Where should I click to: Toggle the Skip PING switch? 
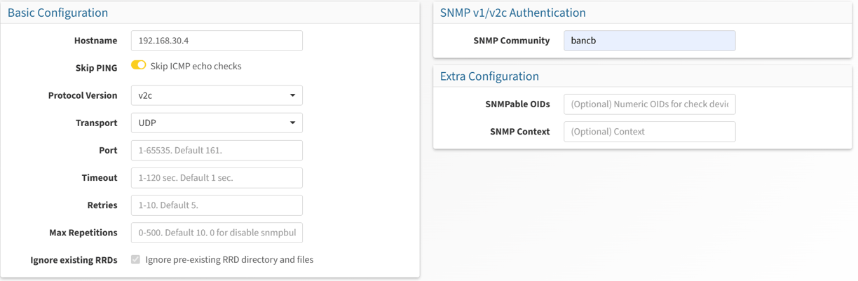coord(138,65)
